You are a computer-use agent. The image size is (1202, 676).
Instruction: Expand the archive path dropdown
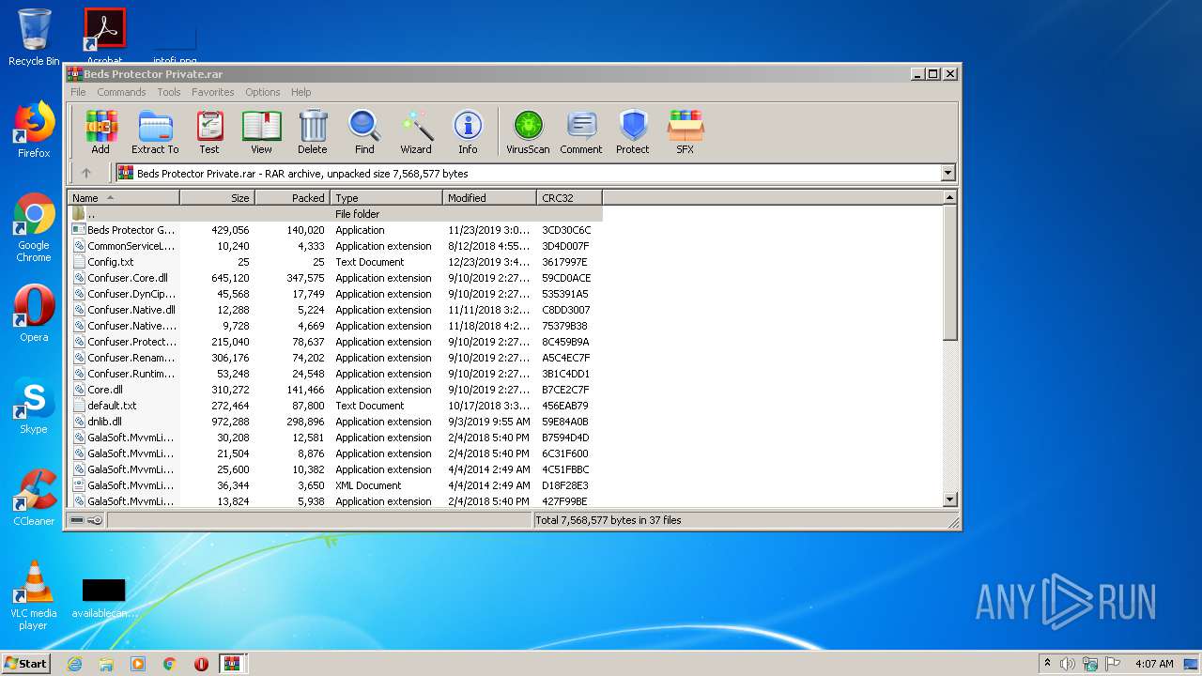pos(948,173)
